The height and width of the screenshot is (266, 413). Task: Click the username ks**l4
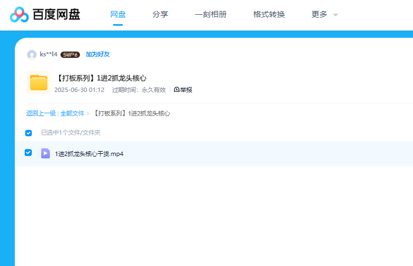pos(48,54)
